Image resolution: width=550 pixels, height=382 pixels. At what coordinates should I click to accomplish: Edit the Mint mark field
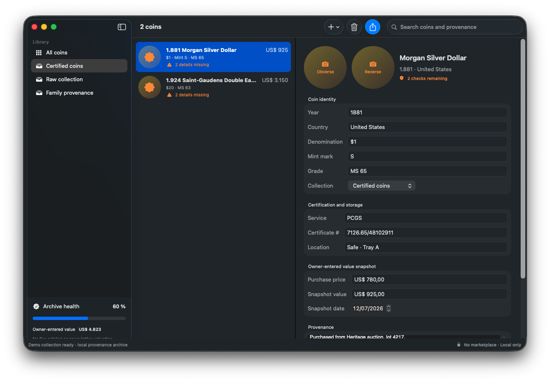[428, 156]
